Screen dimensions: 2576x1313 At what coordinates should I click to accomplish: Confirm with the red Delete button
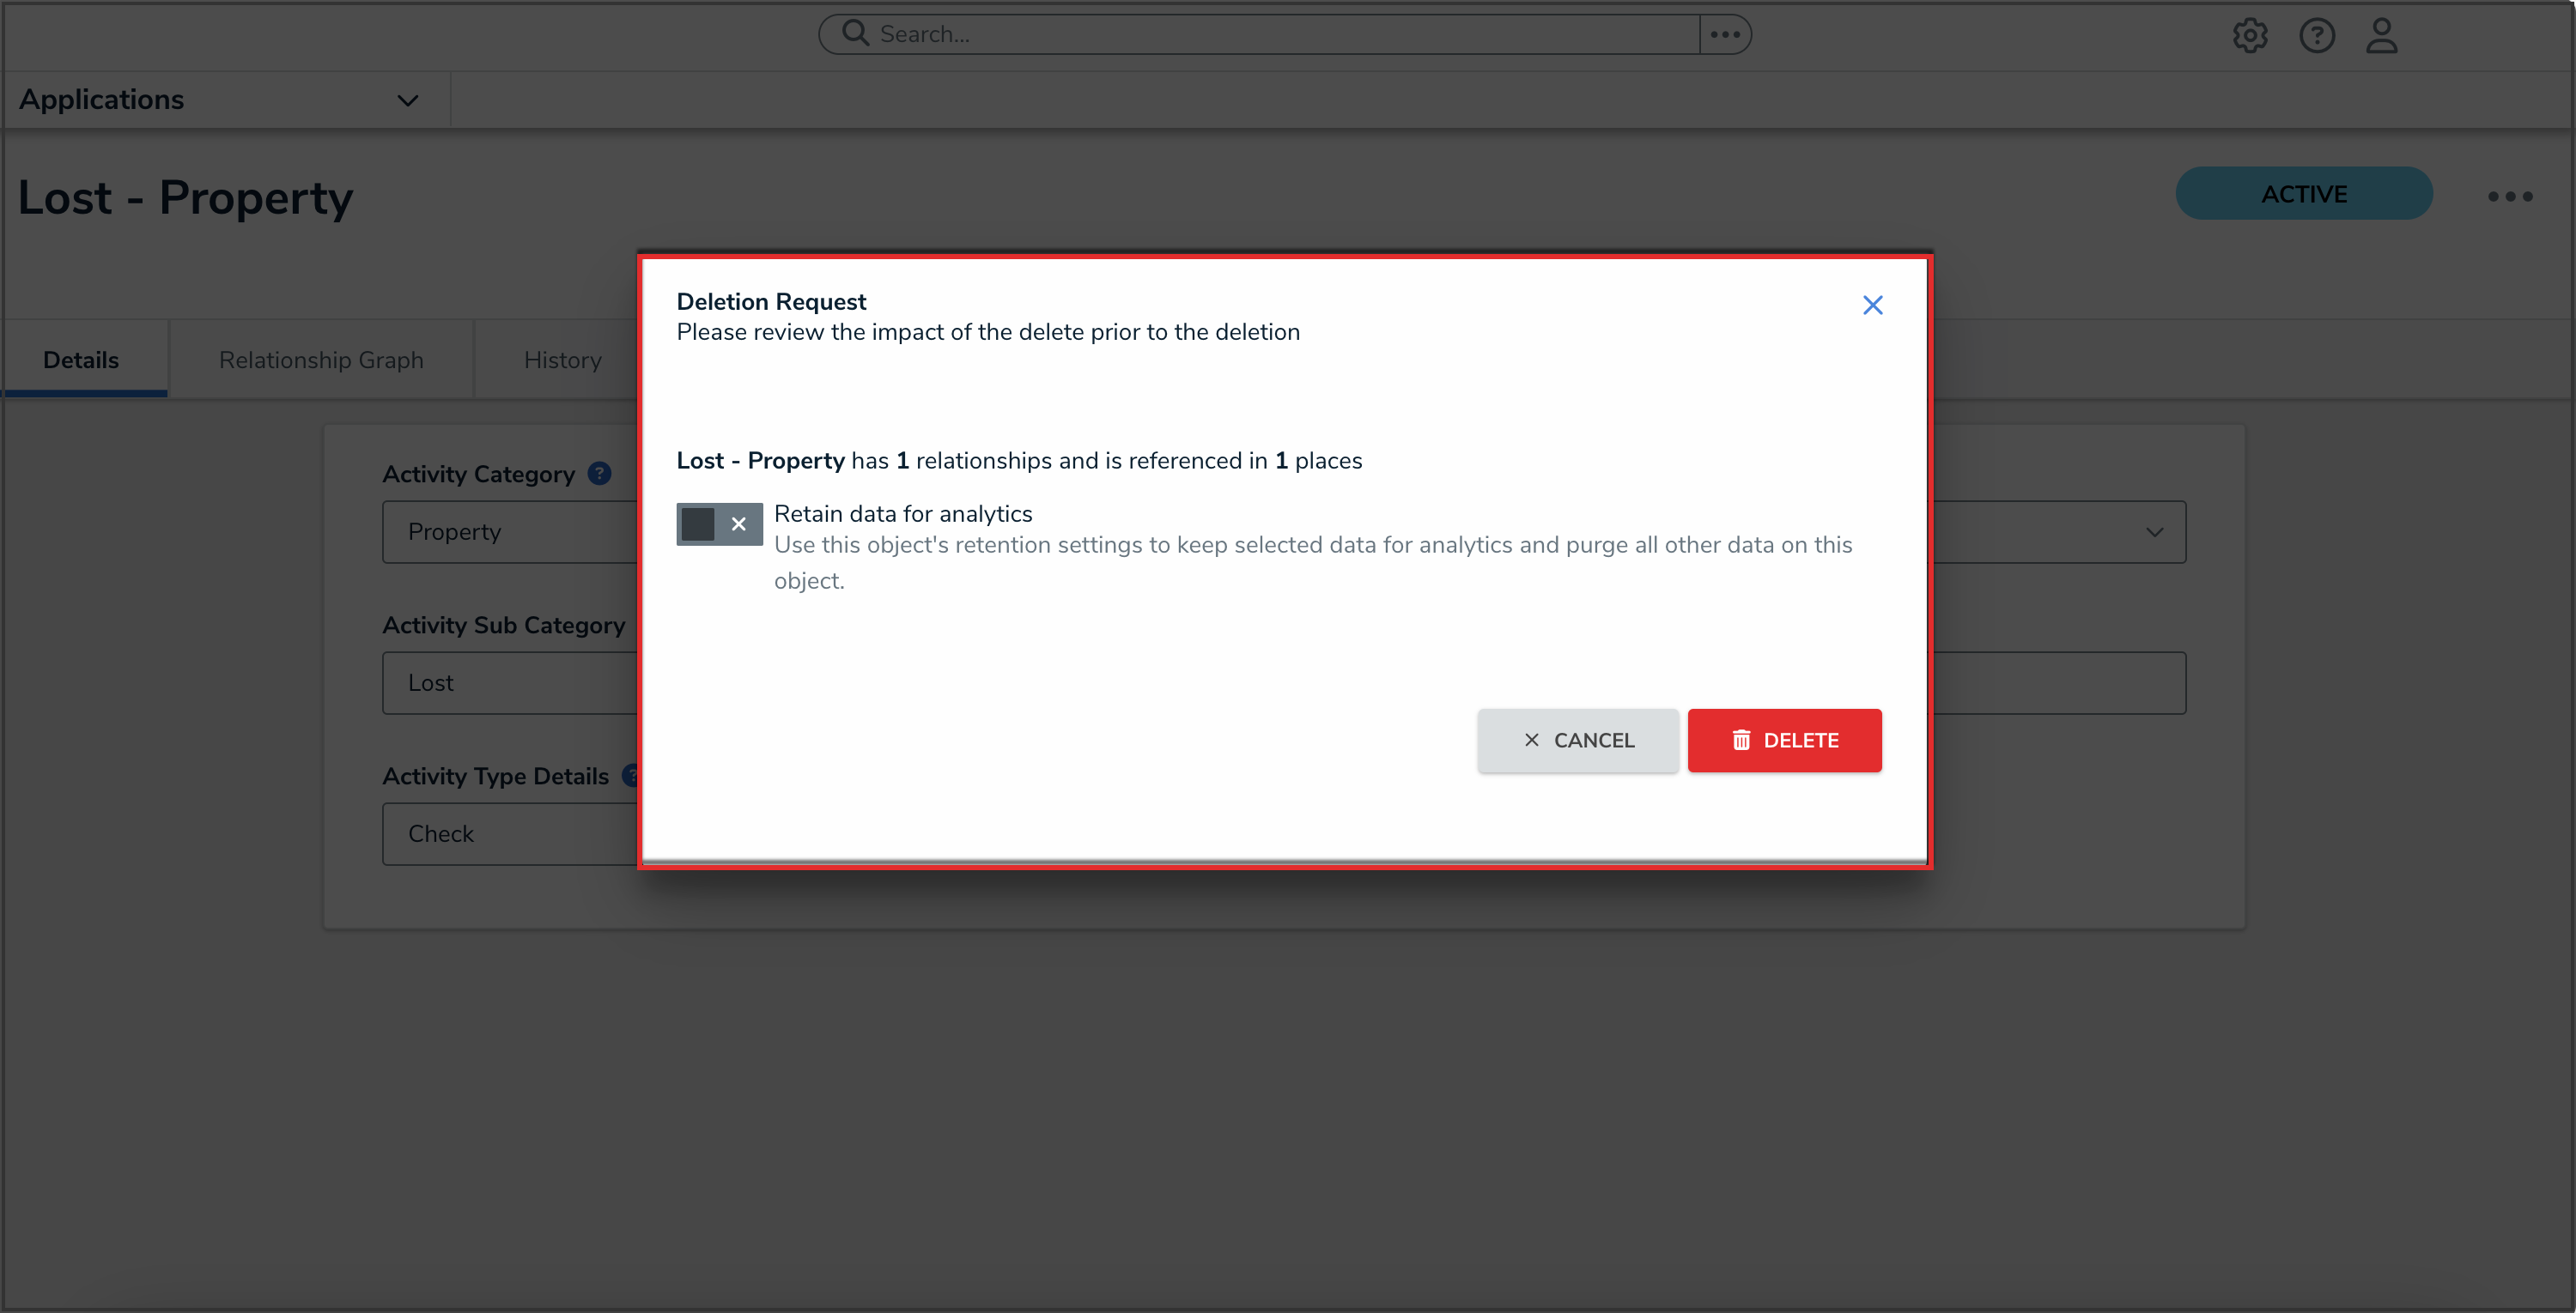1784,741
